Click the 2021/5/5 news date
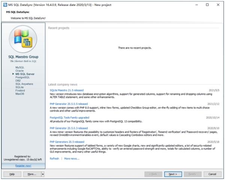 point(214,90)
